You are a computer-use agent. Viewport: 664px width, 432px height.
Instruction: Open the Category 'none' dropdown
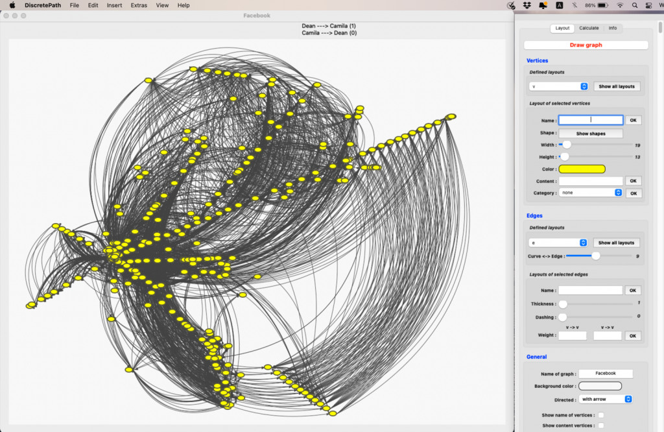click(590, 193)
